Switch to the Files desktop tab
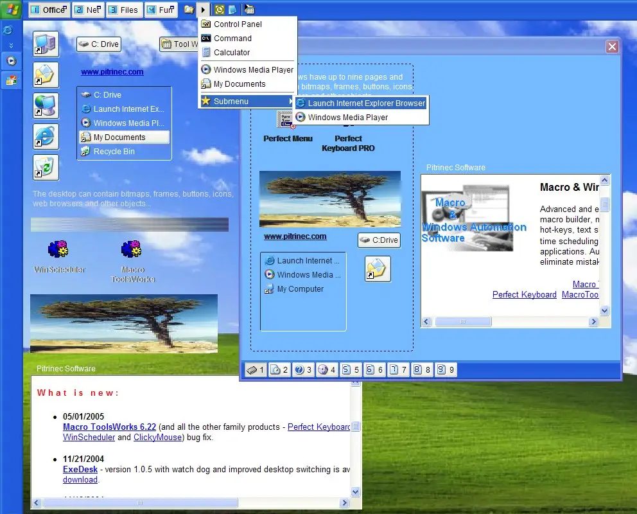Screen dimensions: 637x514 tap(125, 10)
